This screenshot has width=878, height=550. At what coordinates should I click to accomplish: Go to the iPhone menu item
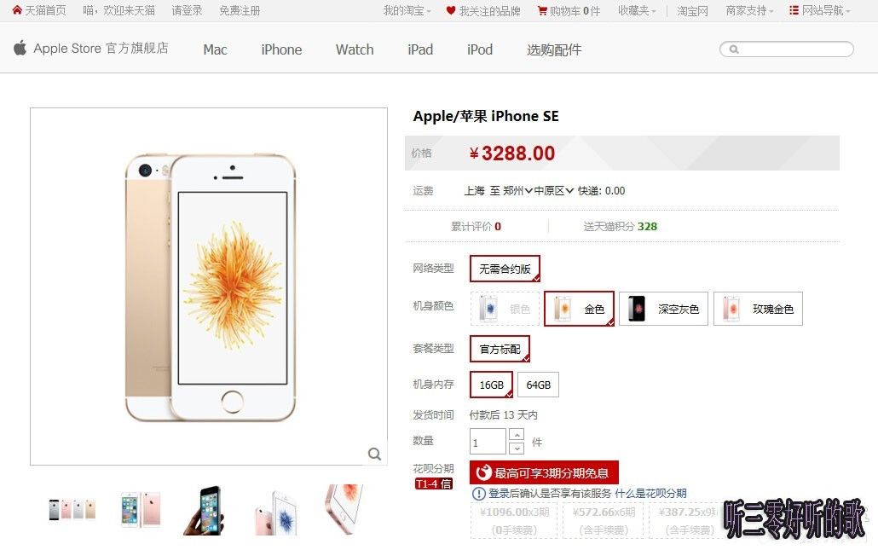[281, 49]
